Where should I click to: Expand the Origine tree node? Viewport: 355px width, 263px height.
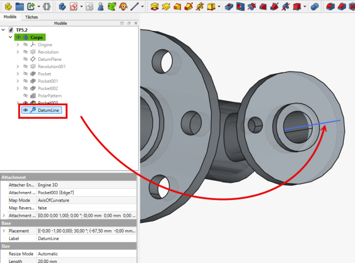pyautogui.click(x=18, y=44)
